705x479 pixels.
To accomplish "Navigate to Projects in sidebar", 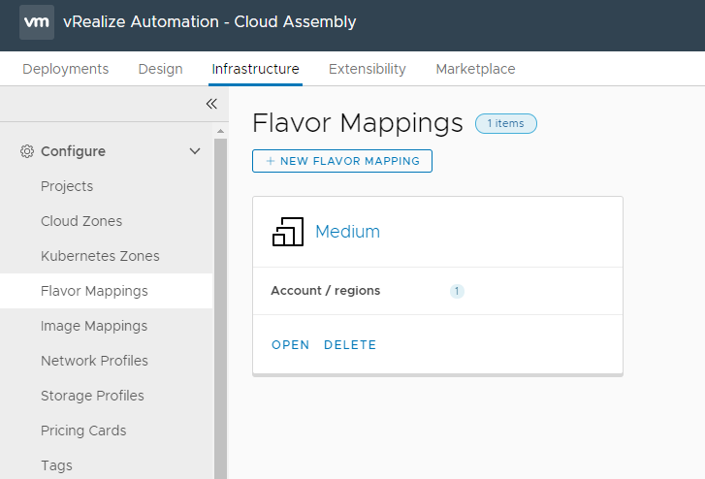I will [67, 186].
